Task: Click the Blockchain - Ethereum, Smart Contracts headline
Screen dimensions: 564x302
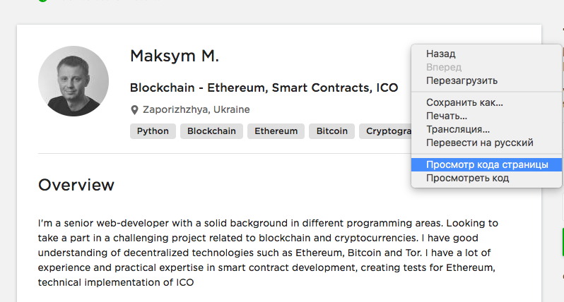Action: [264, 88]
